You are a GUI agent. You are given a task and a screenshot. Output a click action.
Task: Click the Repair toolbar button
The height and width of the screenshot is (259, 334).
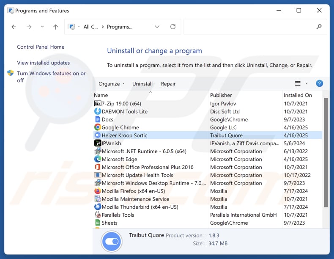(168, 84)
